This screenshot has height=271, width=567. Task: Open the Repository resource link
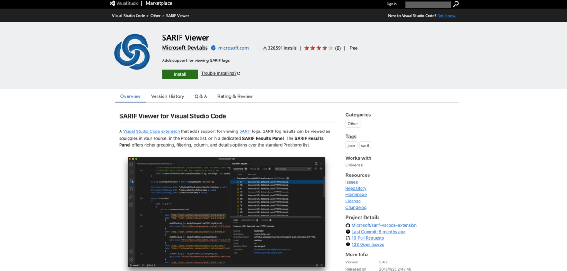[x=356, y=188]
